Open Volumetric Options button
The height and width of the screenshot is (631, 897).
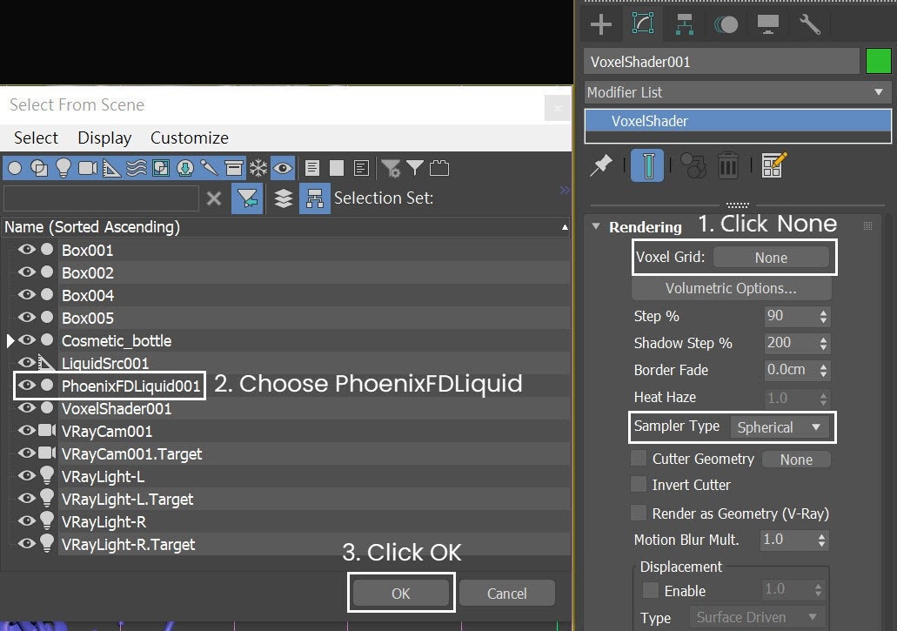click(731, 288)
